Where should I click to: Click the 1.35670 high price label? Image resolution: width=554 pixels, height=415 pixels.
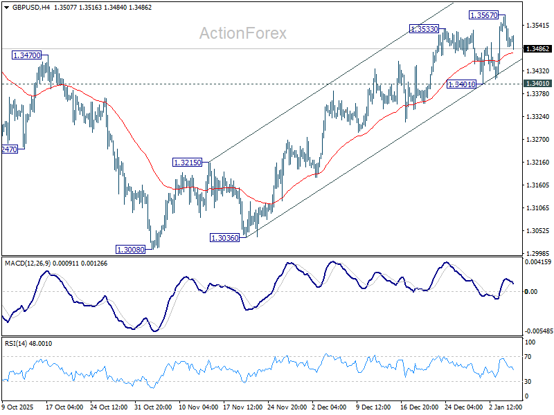click(x=484, y=15)
